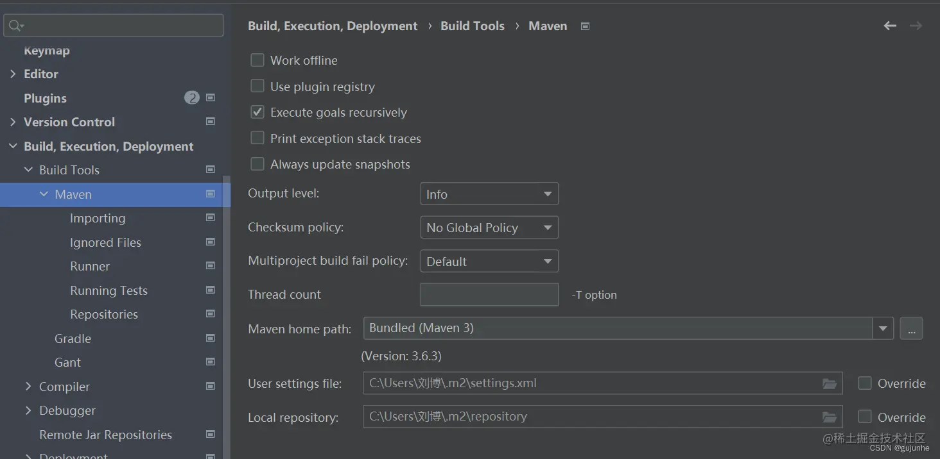Click project-level icon beside Maven breadcrumb
Viewport: 940px width, 459px height.
(x=585, y=26)
